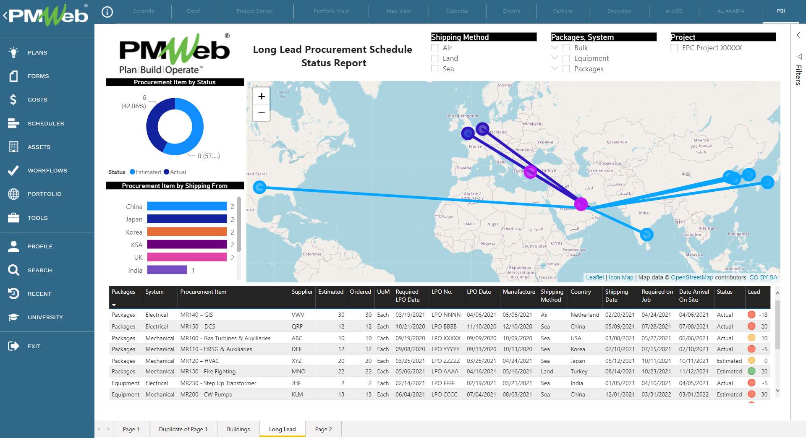Click the red lead indicator for MR140 row
806x438 pixels.
click(751, 315)
